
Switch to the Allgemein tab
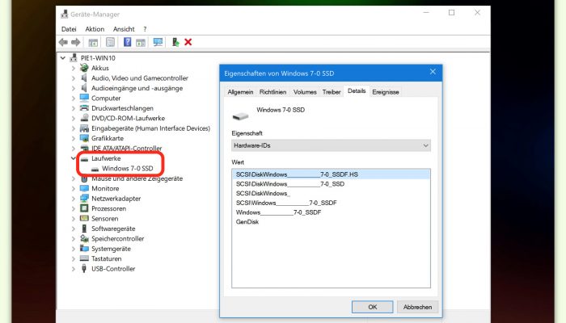(240, 92)
